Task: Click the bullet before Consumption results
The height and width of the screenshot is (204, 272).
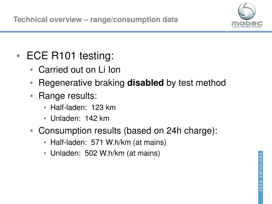Action: click(x=31, y=131)
